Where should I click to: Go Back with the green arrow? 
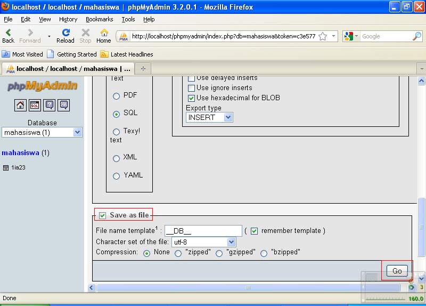[8, 36]
